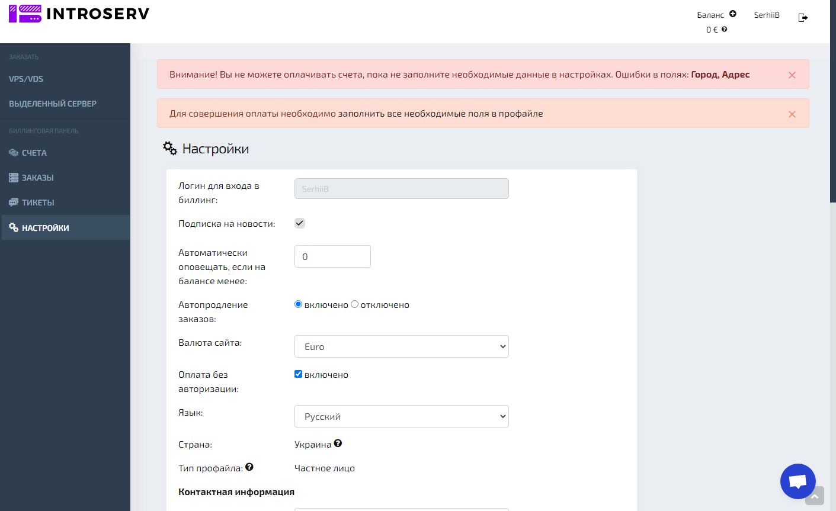The height and width of the screenshot is (511, 836).
Task: Toggle the Оплата без авторизации checkbox
Action: coord(299,374)
